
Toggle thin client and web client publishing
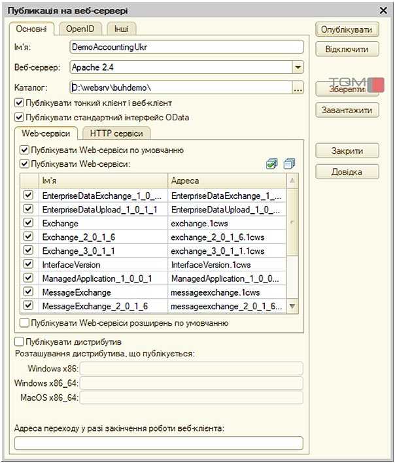(x=18, y=103)
